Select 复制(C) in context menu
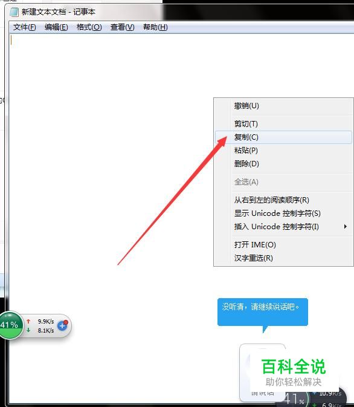 click(x=283, y=137)
